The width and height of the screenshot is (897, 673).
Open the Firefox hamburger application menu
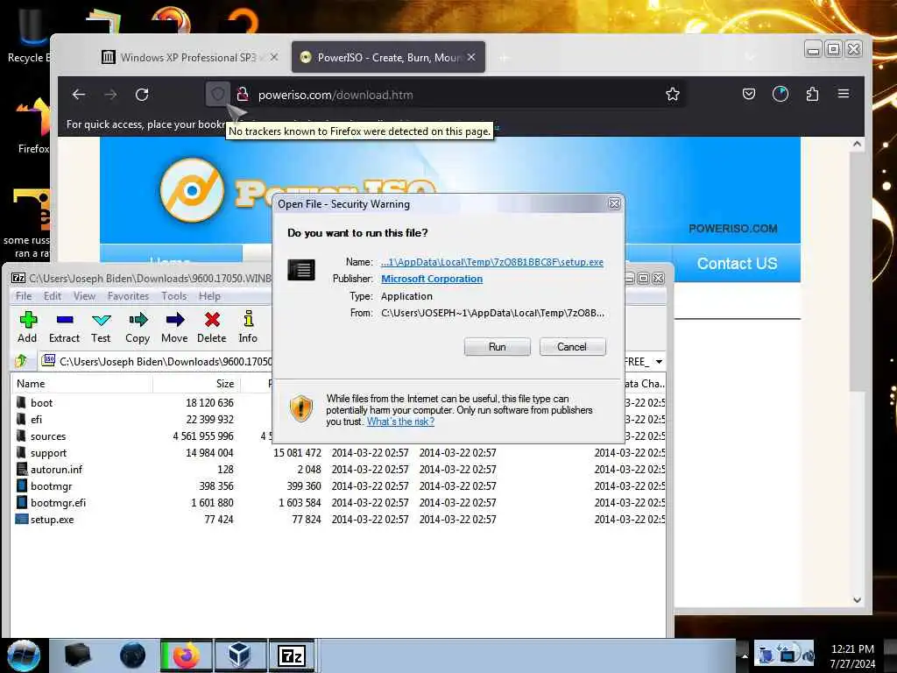tap(844, 94)
